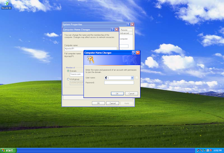Click the network connection tray icon
The height and width of the screenshot is (153, 224).
198,150
